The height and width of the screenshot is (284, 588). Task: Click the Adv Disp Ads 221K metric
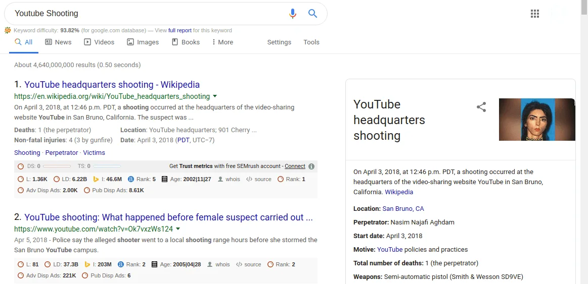pyautogui.click(x=47, y=276)
